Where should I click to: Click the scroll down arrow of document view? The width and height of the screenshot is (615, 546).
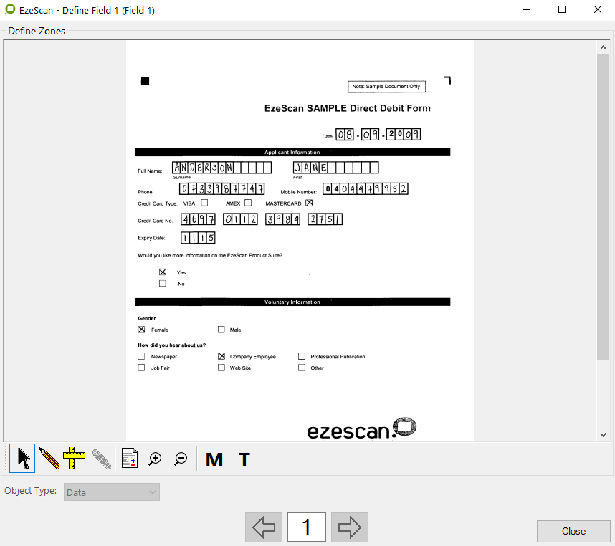pos(603,434)
